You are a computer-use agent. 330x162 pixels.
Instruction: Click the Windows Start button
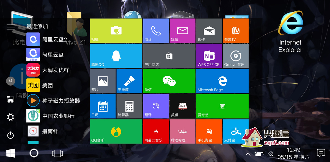coord(10,153)
